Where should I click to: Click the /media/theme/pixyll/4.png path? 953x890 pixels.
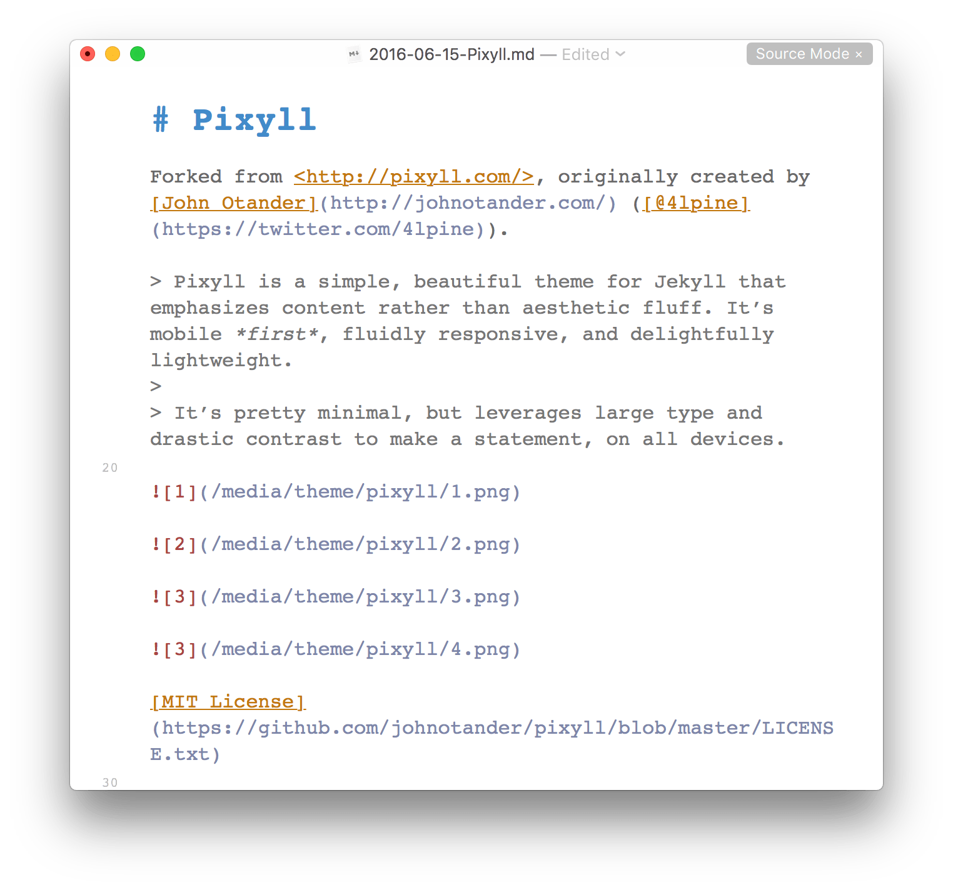pos(360,649)
